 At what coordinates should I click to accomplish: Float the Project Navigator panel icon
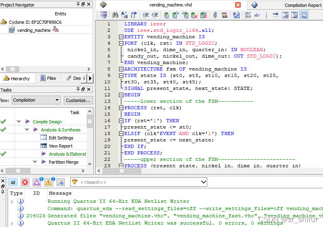click(83, 4)
